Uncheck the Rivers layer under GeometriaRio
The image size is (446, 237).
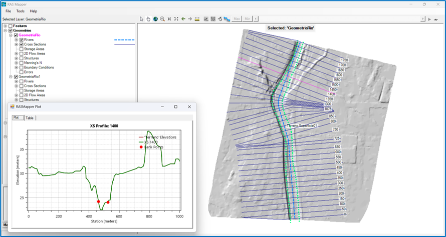pyautogui.click(x=21, y=39)
